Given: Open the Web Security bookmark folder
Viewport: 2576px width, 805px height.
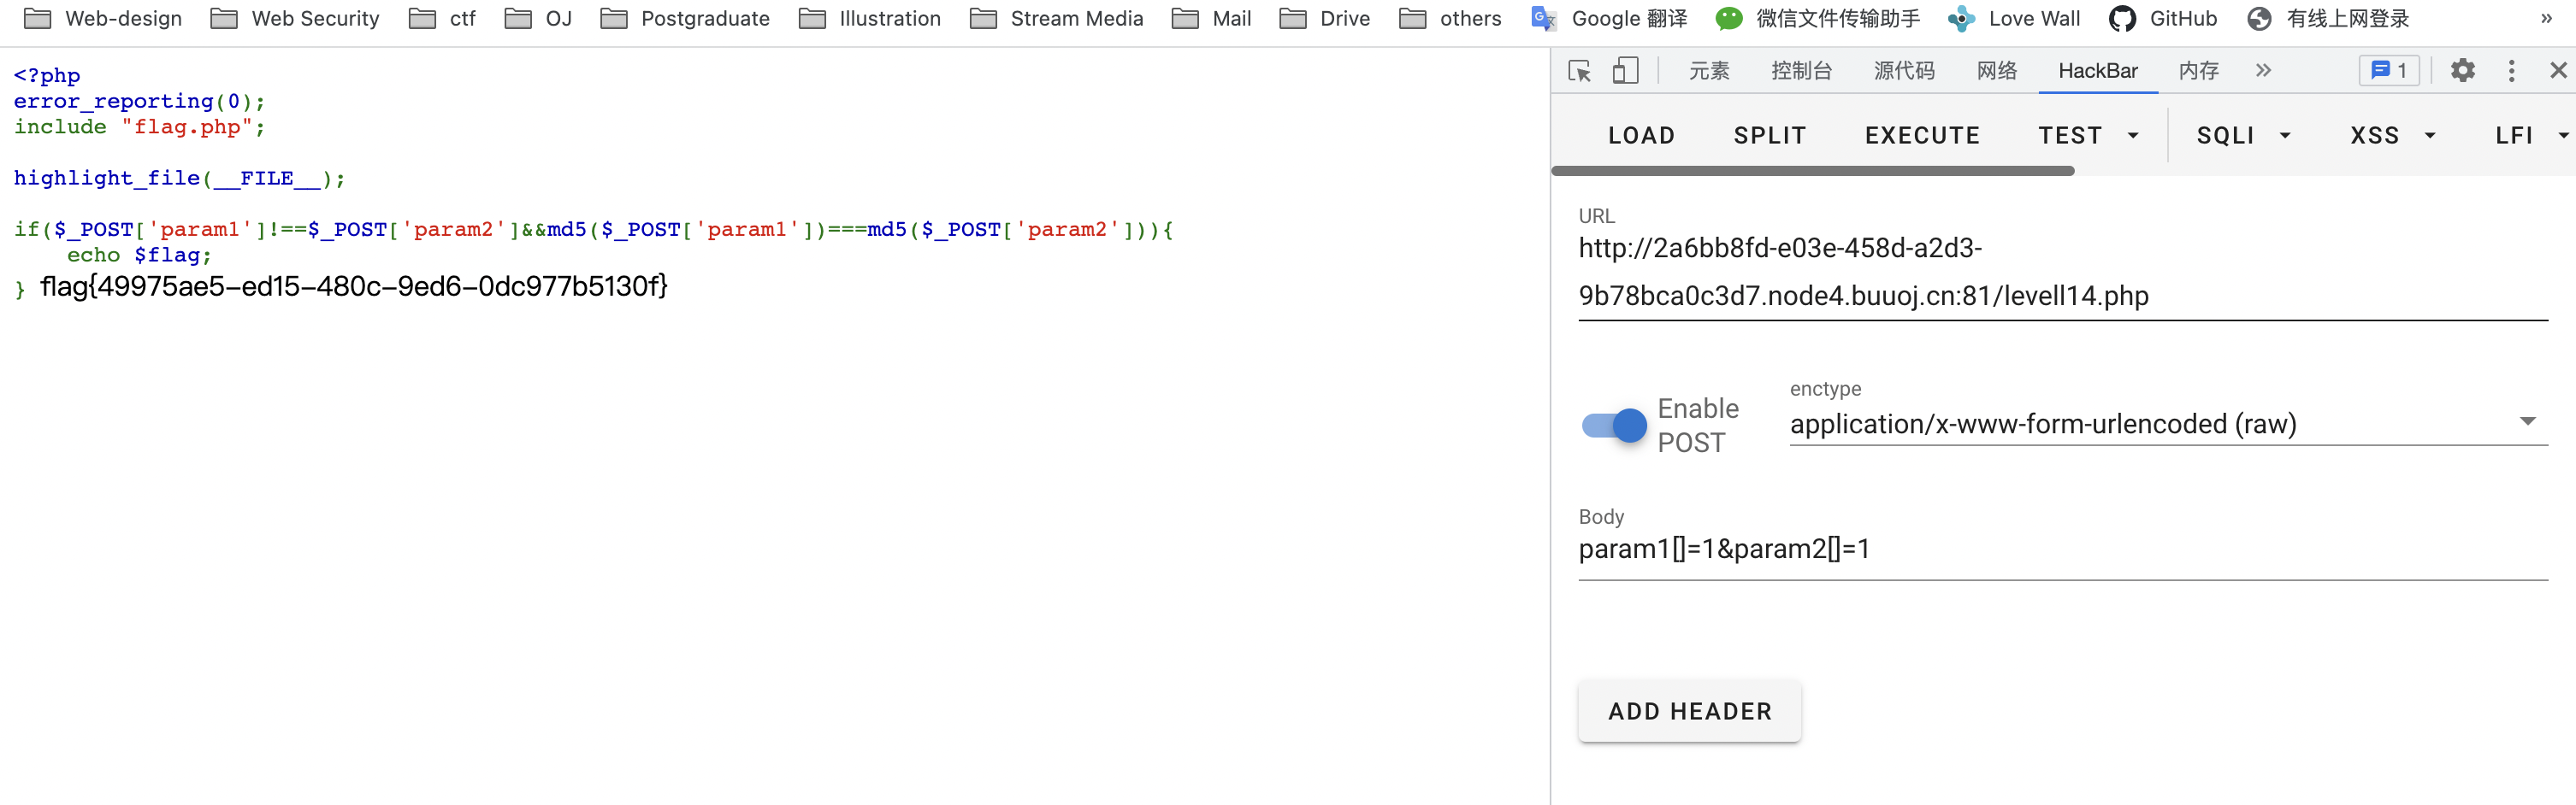Looking at the screenshot, I should (x=295, y=18).
